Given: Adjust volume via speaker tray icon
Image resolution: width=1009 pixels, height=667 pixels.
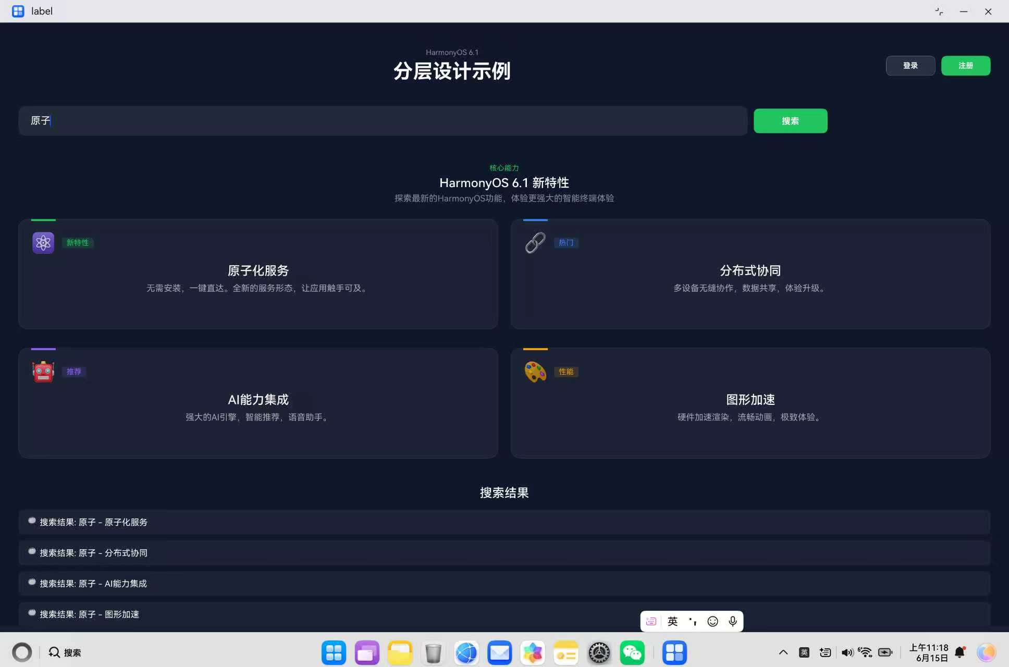Looking at the screenshot, I should coord(847,652).
